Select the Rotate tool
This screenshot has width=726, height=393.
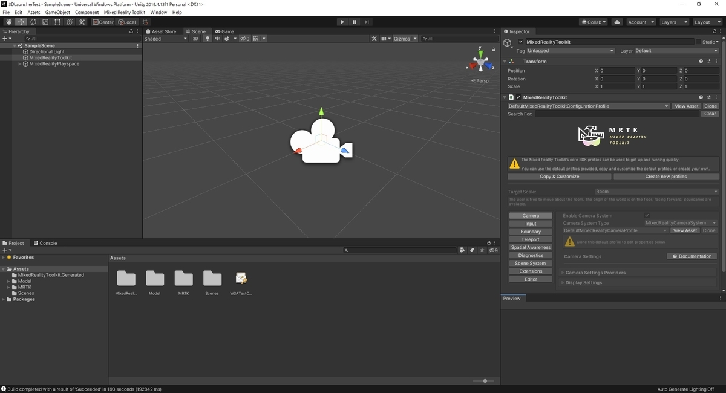point(33,22)
